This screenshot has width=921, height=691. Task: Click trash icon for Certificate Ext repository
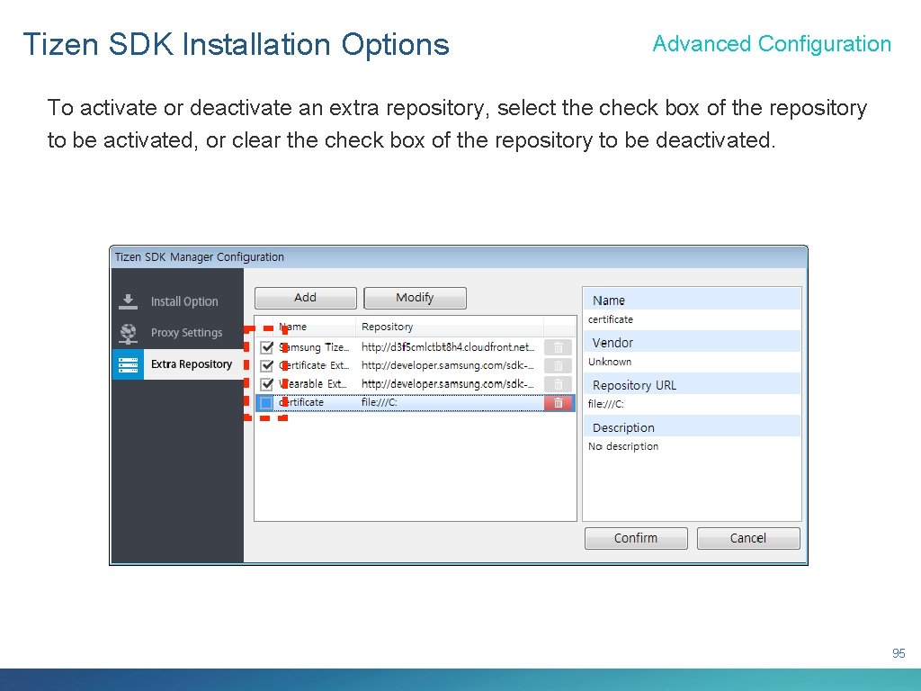pyautogui.click(x=558, y=365)
